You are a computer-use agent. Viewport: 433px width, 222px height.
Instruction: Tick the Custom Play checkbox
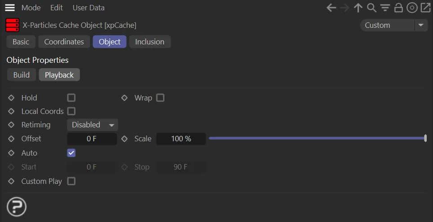click(71, 181)
